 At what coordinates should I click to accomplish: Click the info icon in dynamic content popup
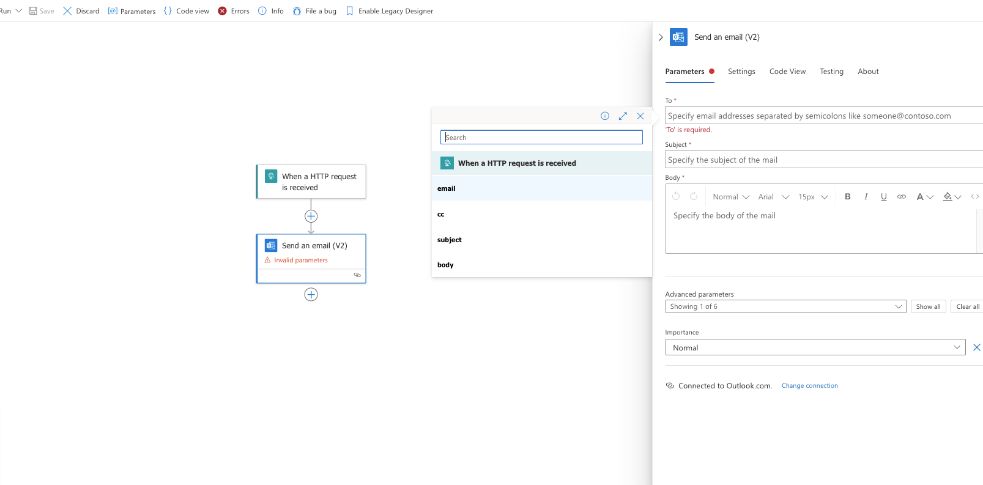pyautogui.click(x=605, y=116)
